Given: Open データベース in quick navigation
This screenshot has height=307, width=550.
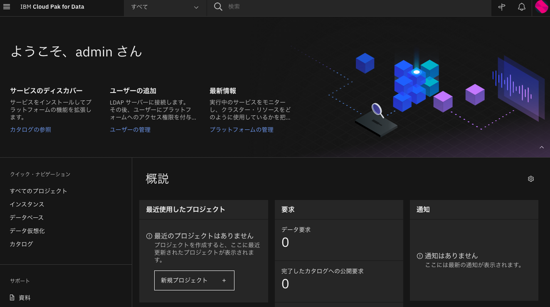Looking at the screenshot, I should click(27, 218).
